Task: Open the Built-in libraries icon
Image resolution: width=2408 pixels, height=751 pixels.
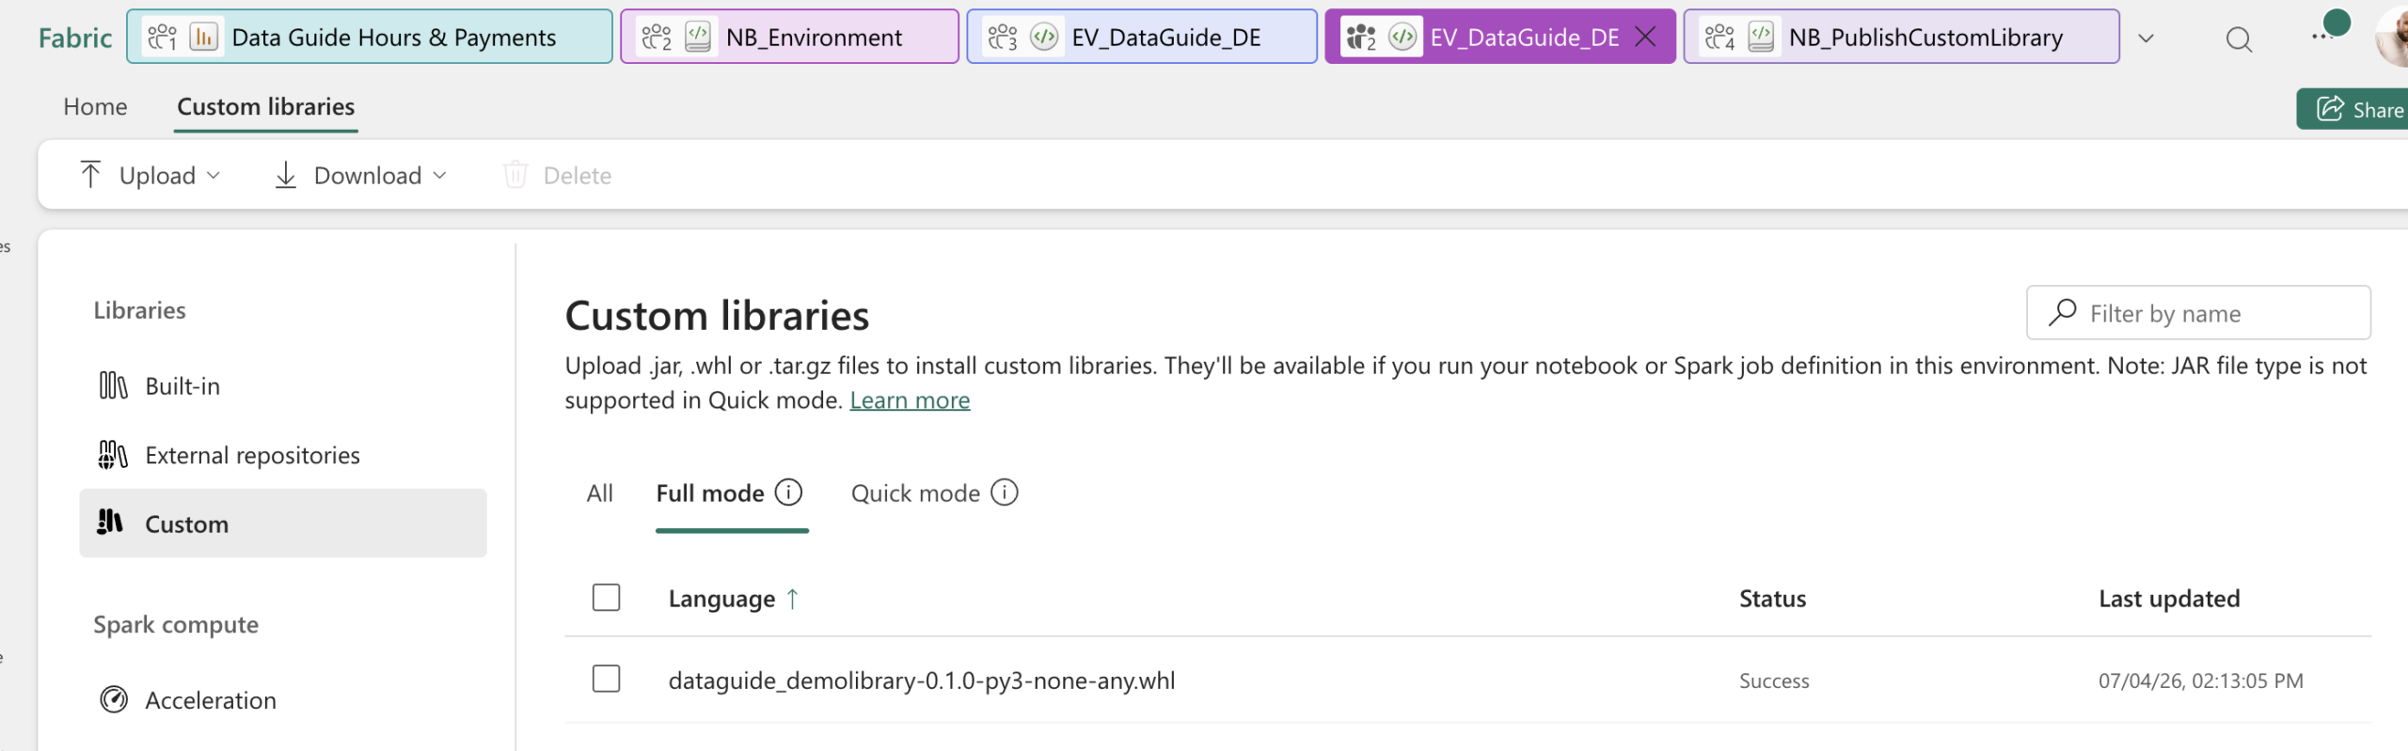Action: (113, 385)
